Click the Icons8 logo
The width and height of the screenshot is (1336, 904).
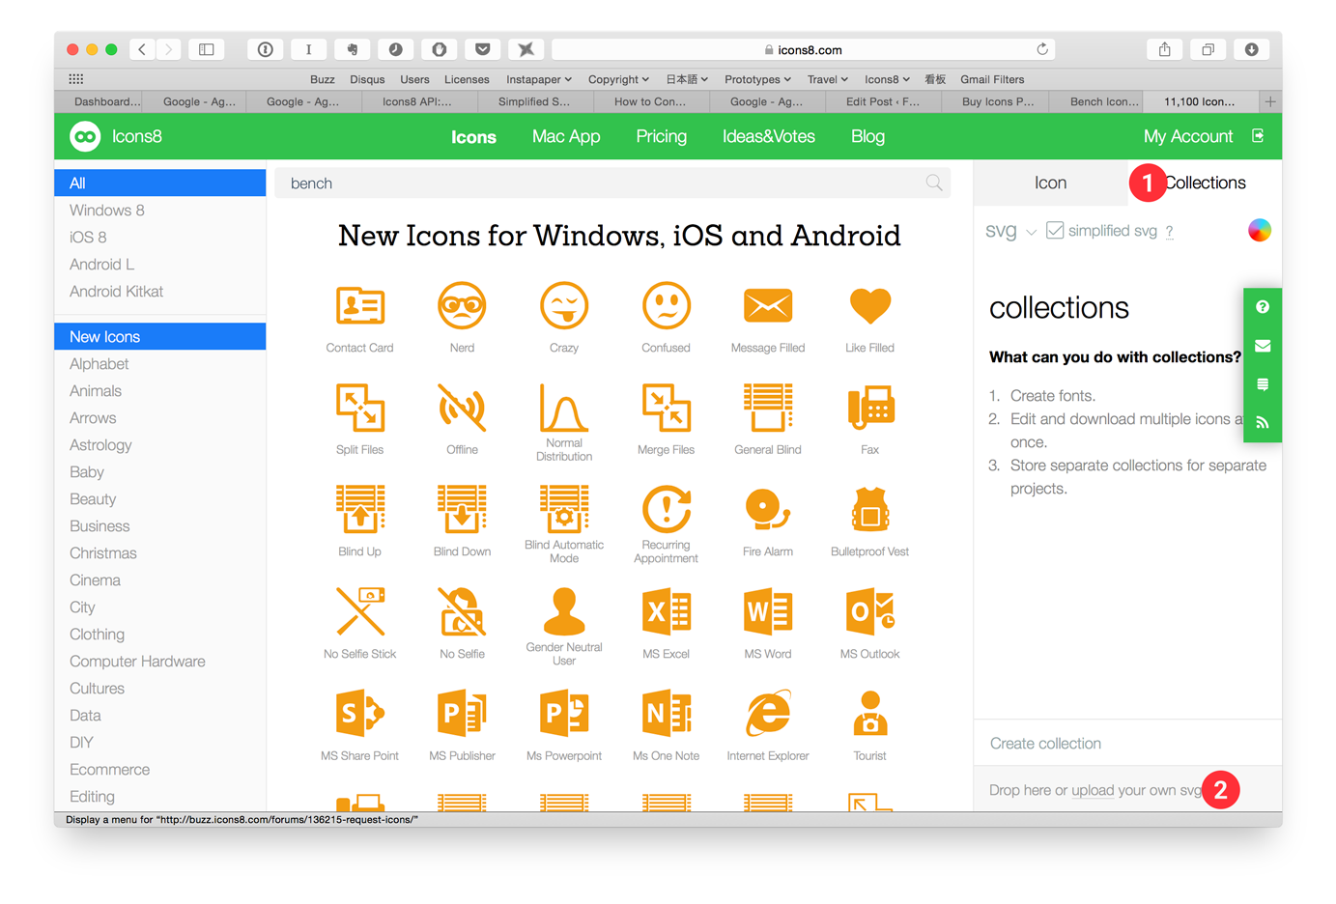point(85,136)
